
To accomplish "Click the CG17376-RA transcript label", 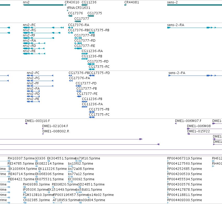I will [x=79, y=25].
